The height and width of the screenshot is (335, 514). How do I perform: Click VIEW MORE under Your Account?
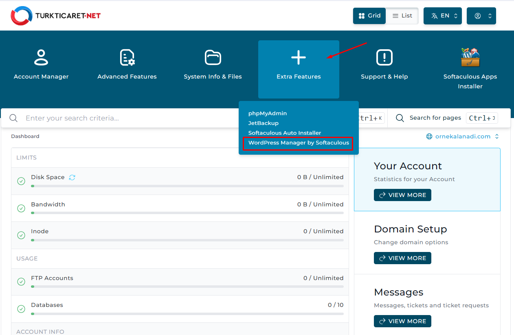(x=402, y=195)
